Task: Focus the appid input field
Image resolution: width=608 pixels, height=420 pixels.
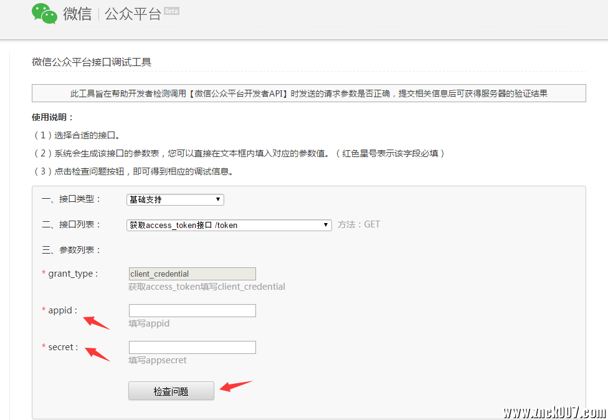Action: 192,310
